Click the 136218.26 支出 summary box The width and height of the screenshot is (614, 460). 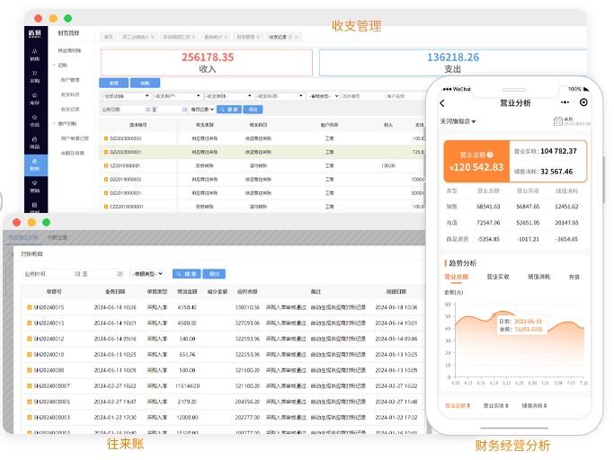pyautogui.click(x=453, y=63)
